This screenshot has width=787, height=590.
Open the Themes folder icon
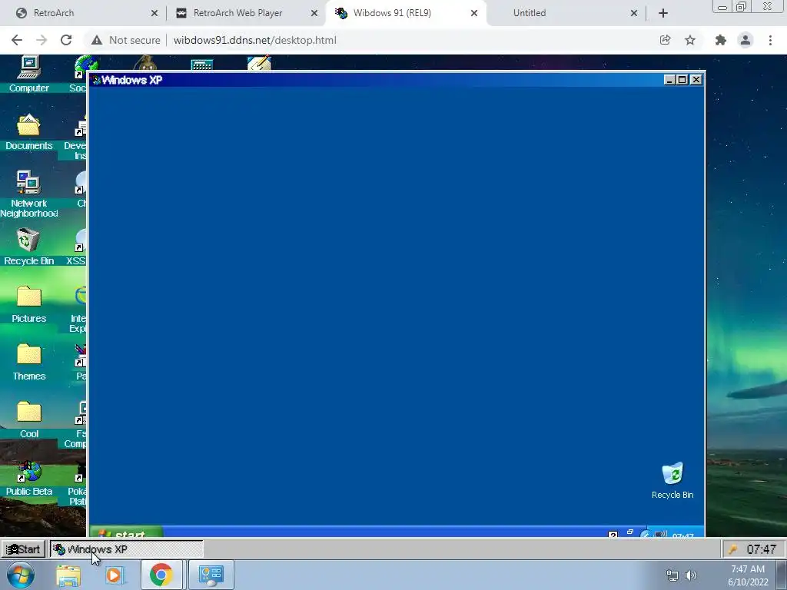(28, 361)
